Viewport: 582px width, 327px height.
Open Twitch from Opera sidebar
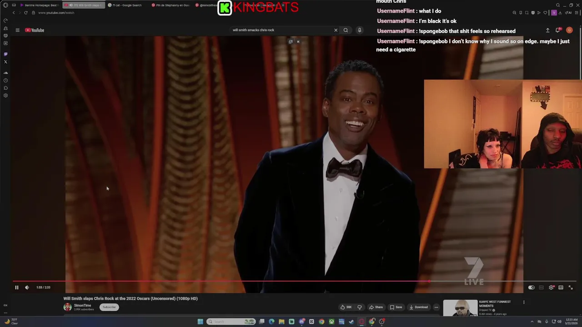pyautogui.click(x=5, y=54)
